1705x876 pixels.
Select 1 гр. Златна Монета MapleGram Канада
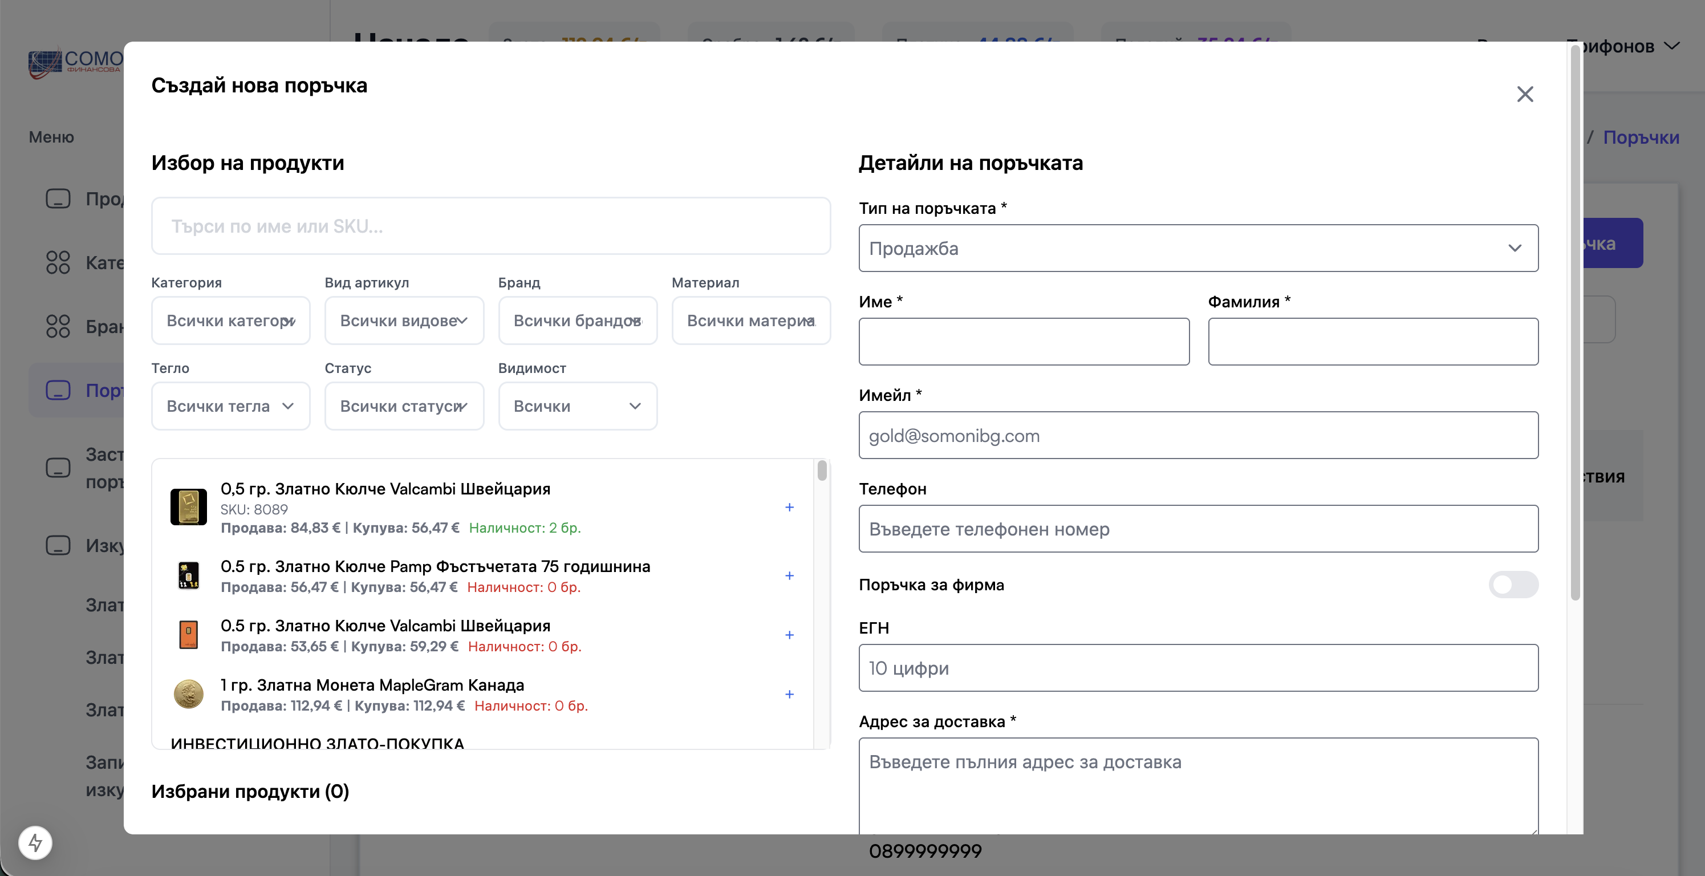372,684
